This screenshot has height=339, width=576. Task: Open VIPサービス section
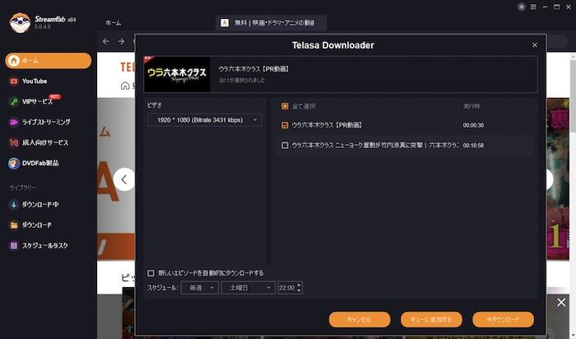point(35,101)
